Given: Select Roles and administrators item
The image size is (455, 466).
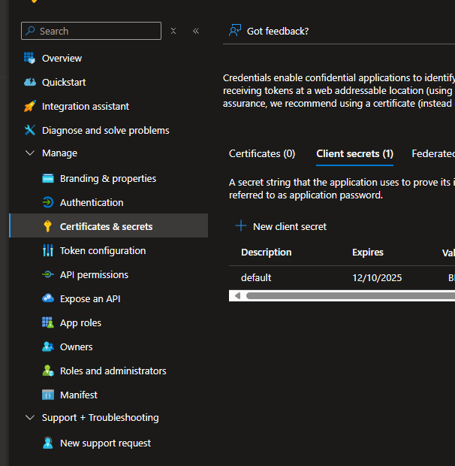Looking at the screenshot, I should coord(113,371).
